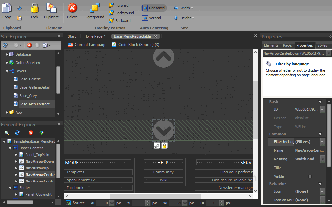The height and width of the screenshot is (207, 332).
Task: Select the Home Page tab
Action: pyautogui.click(x=93, y=36)
